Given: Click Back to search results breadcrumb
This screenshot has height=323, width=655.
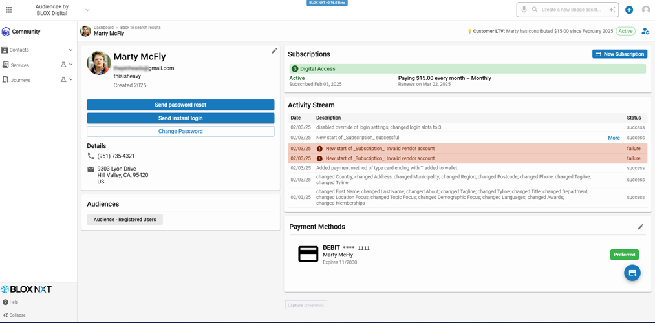Looking at the screenshot, I should click(140, 28).
